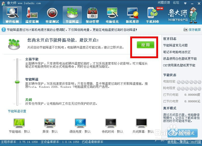The height and width of the screenshot is (146, 202).
Task: Click 装电脑，赚佣金-360网盟 status bar link
Action: [184, 142]
